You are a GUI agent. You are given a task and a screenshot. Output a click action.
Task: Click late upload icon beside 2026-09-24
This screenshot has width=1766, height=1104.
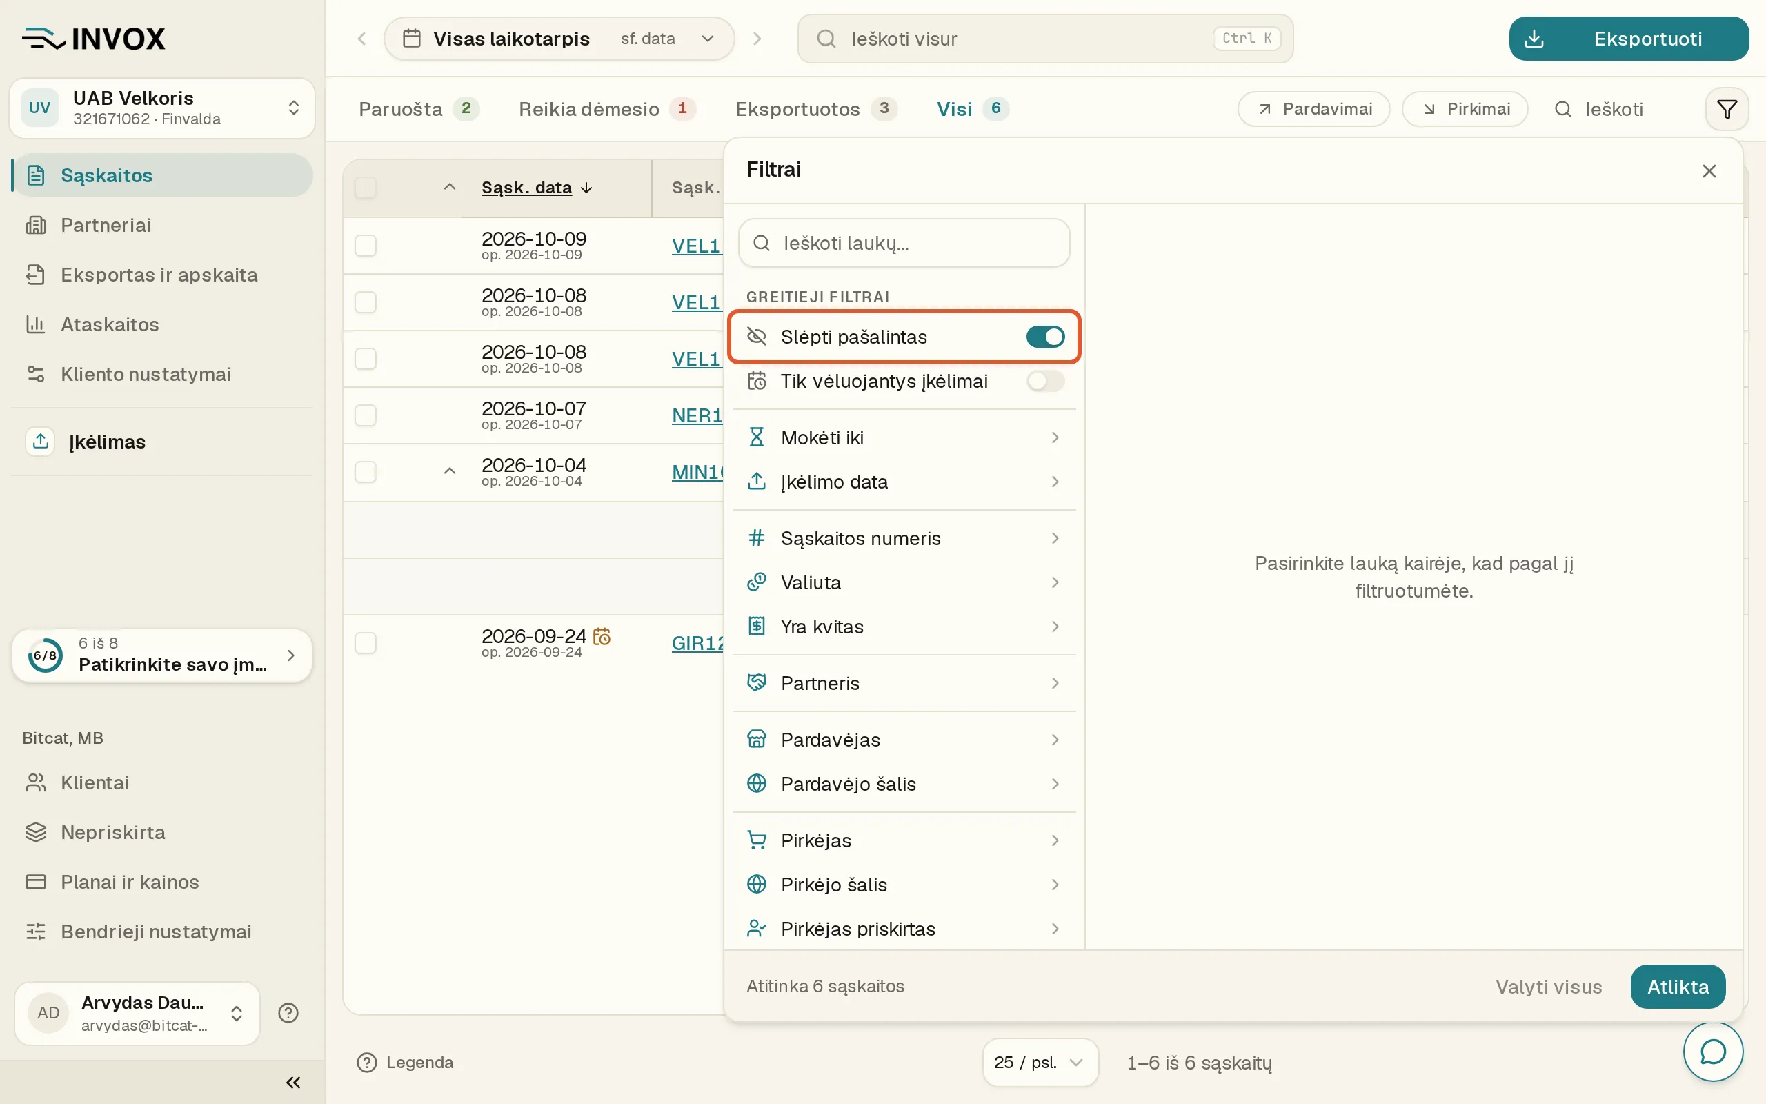point(602,636)
